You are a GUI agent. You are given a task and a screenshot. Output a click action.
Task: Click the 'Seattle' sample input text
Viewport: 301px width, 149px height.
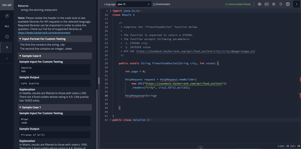click(x=26, y=68)
